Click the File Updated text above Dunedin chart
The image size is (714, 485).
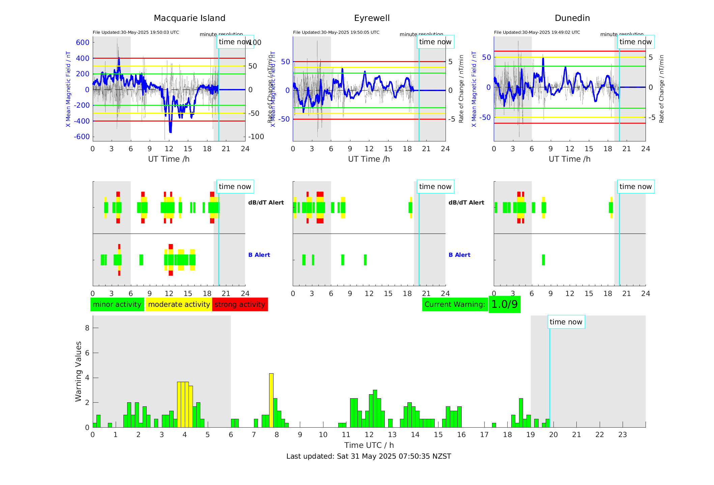coord(537,32)
